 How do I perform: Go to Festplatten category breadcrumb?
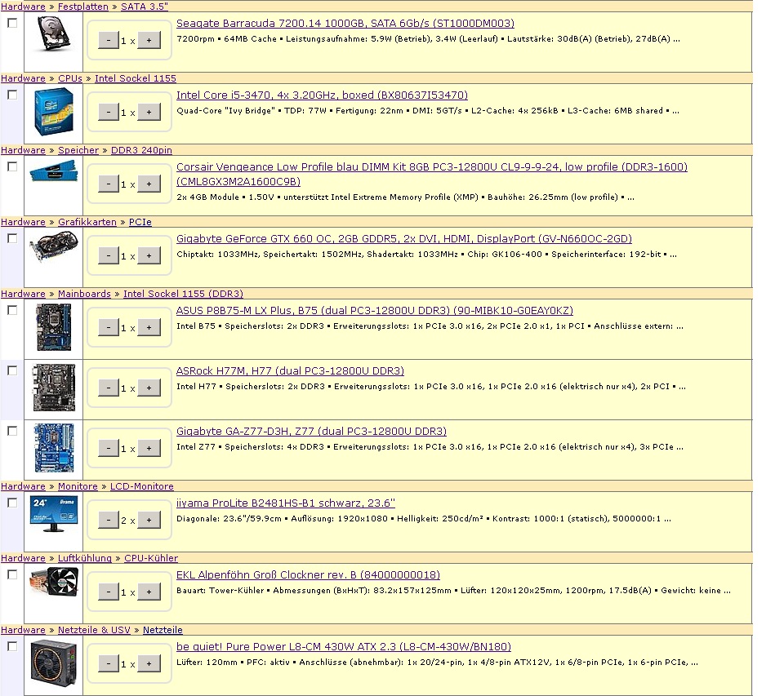83,7
